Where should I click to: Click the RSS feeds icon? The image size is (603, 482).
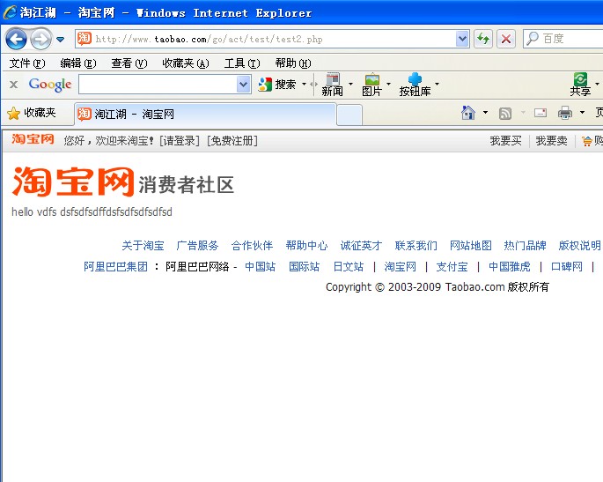[505, 113]
